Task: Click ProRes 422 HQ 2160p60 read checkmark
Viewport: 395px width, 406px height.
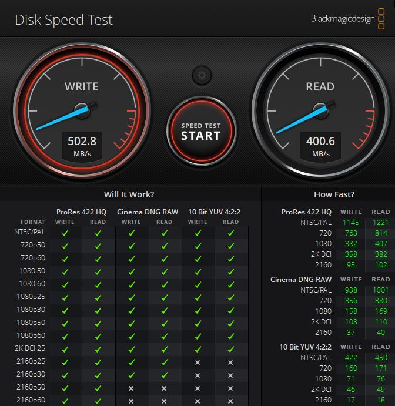Action: point(98,401)
